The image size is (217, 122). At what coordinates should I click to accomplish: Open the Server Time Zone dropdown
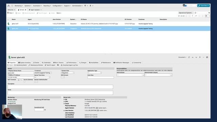tap(42, 77)
